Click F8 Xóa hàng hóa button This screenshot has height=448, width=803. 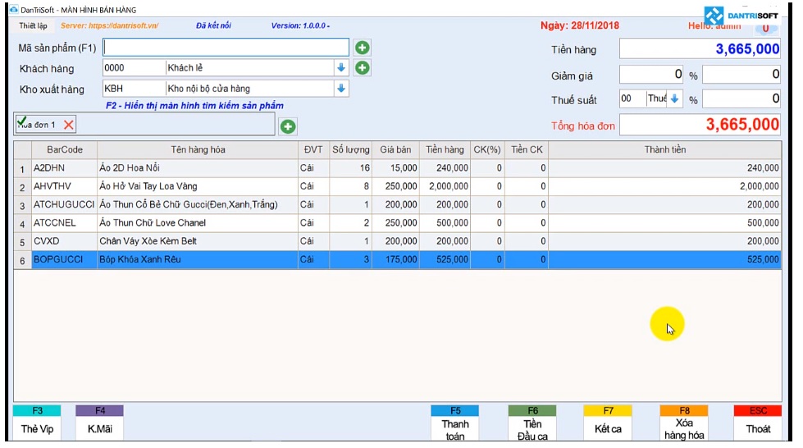tap(684, 423)
